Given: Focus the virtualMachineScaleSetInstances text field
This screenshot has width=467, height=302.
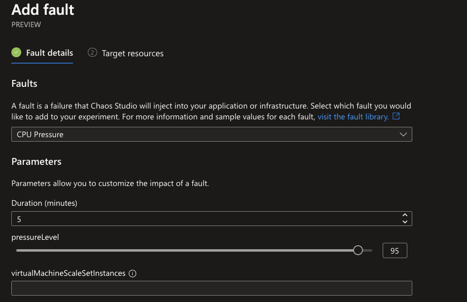Looking at the screenshot, I should tap(212, 288).
